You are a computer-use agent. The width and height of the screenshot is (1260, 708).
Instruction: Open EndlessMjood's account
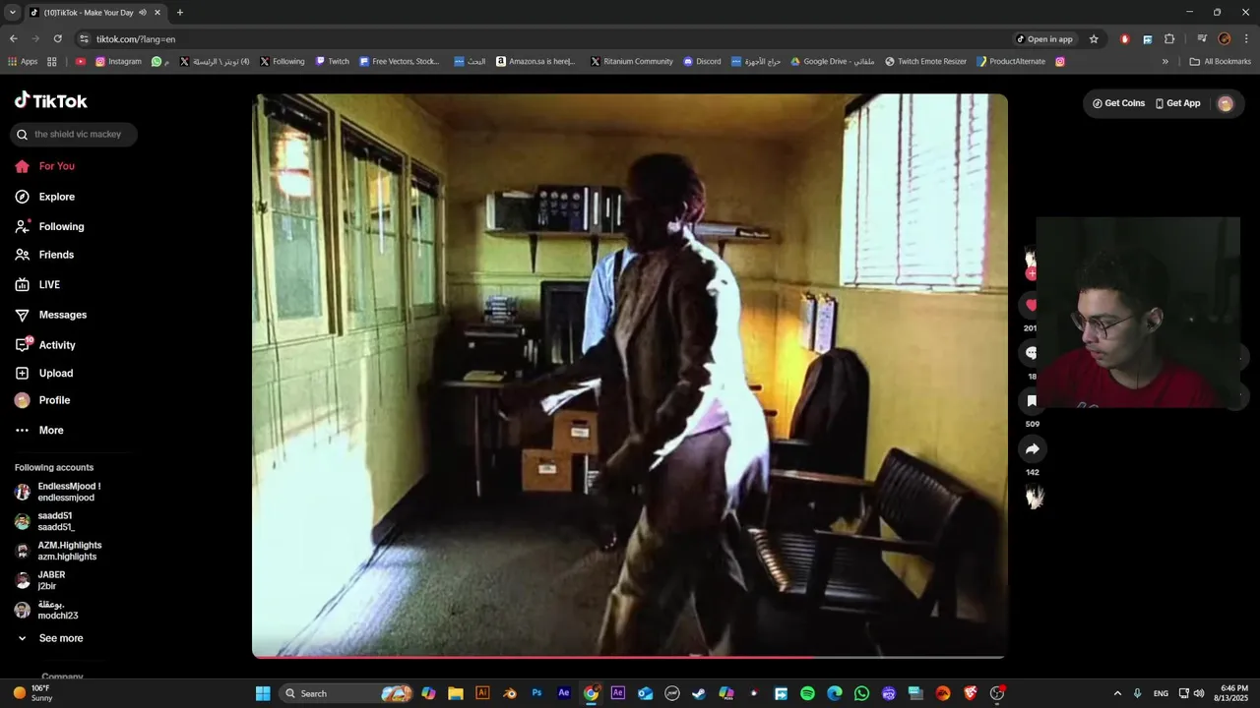57,492
